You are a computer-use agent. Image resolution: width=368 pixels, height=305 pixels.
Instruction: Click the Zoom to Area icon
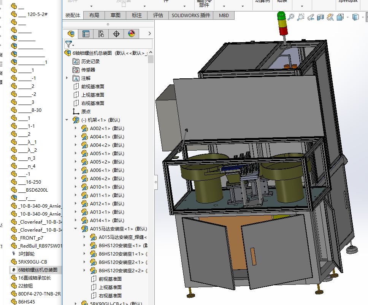pos(301,17)
